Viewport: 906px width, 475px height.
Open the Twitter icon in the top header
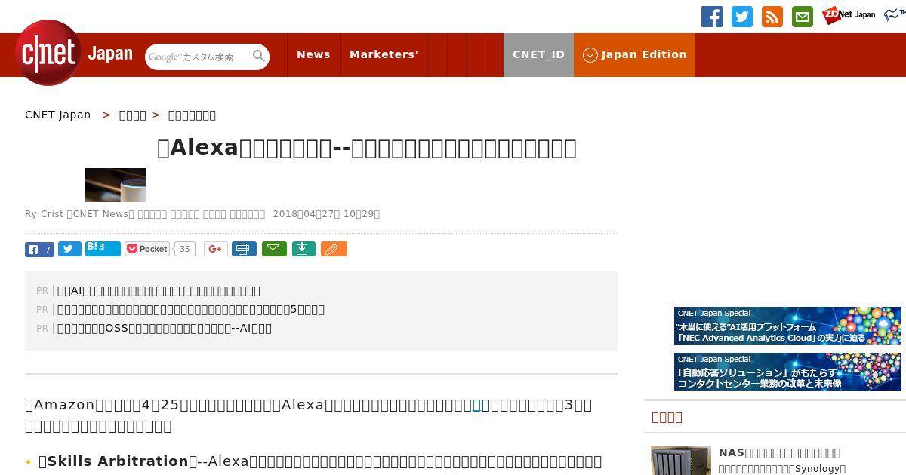pos(742,17)
